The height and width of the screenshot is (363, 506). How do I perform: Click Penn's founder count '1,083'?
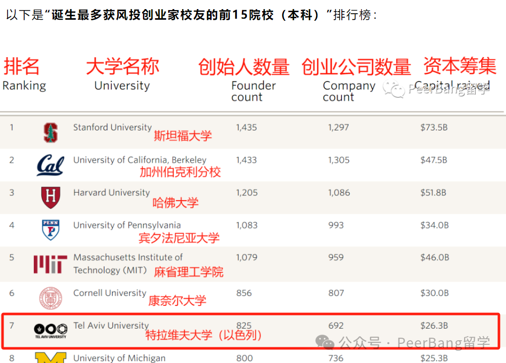coord(247,225)
